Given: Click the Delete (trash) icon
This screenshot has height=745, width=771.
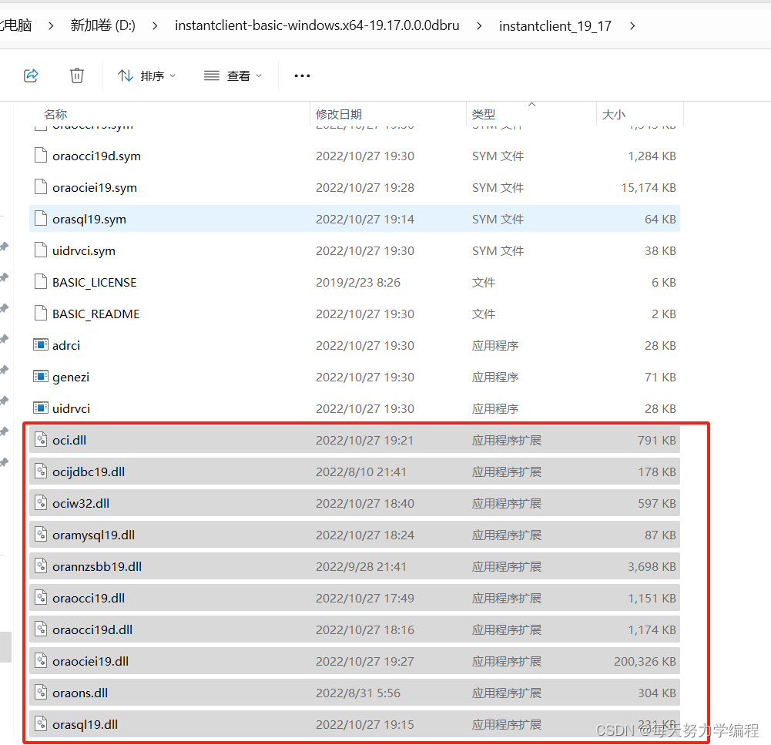Looking at the screenshot, I should point(76,75).
